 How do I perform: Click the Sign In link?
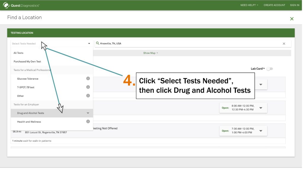click(x=294, y=5)
